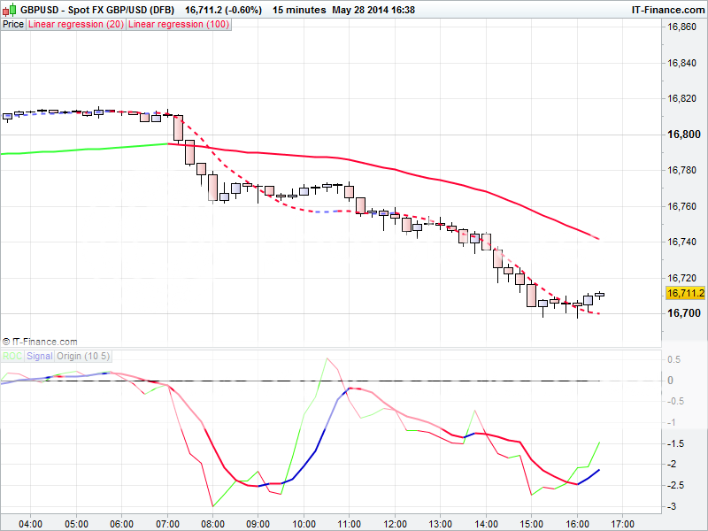
Task: Select the Price legend label
Action: coord(13,25)
